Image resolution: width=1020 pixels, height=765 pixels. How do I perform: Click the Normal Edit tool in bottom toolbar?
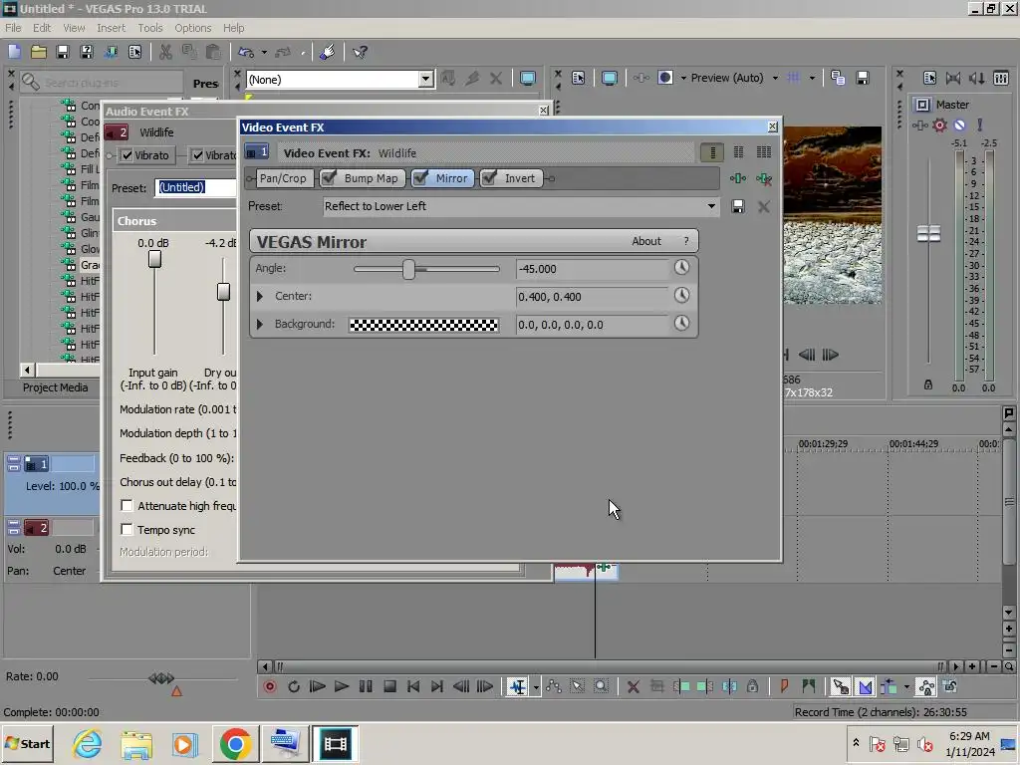(x=518, y=687)
